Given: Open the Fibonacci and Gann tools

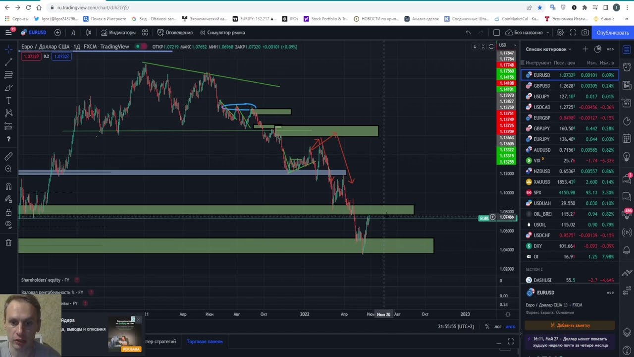Looking at the screenshot, I should click(x=8, y=75).
